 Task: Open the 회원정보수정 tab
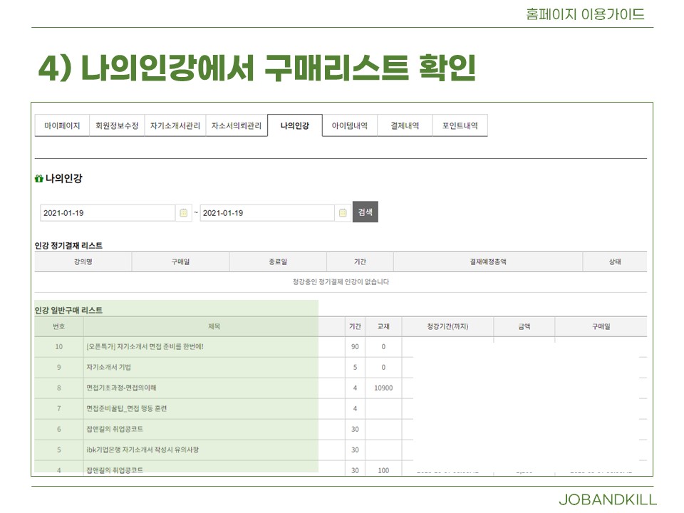pos(117,126)
